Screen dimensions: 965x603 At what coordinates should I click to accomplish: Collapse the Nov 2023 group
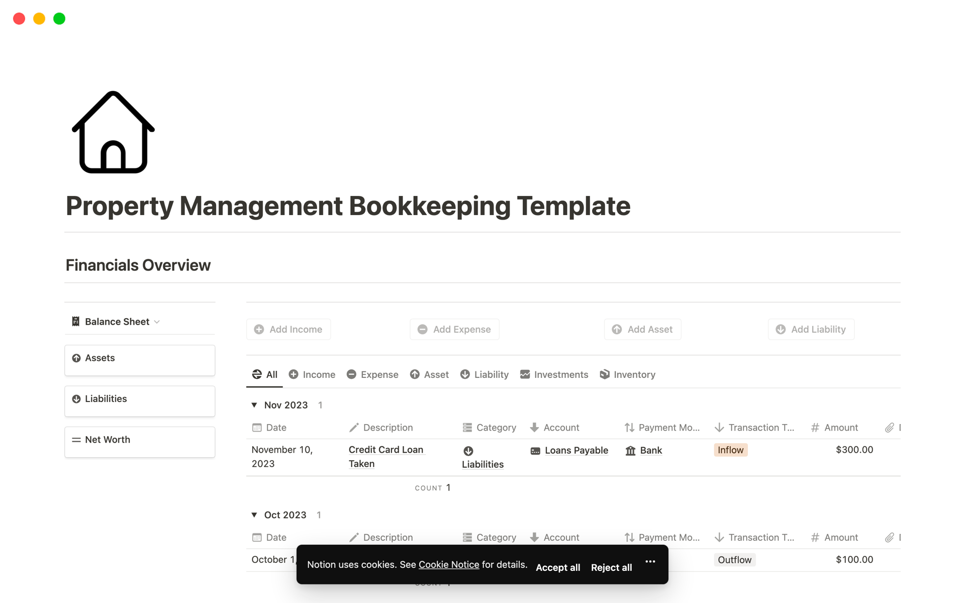click(x=254, y=405)
